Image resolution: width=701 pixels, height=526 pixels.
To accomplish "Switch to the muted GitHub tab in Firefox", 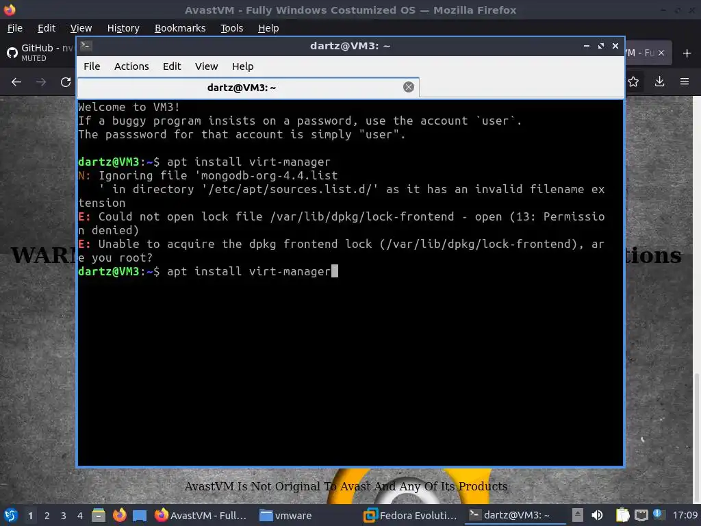I will pos(40,53).
